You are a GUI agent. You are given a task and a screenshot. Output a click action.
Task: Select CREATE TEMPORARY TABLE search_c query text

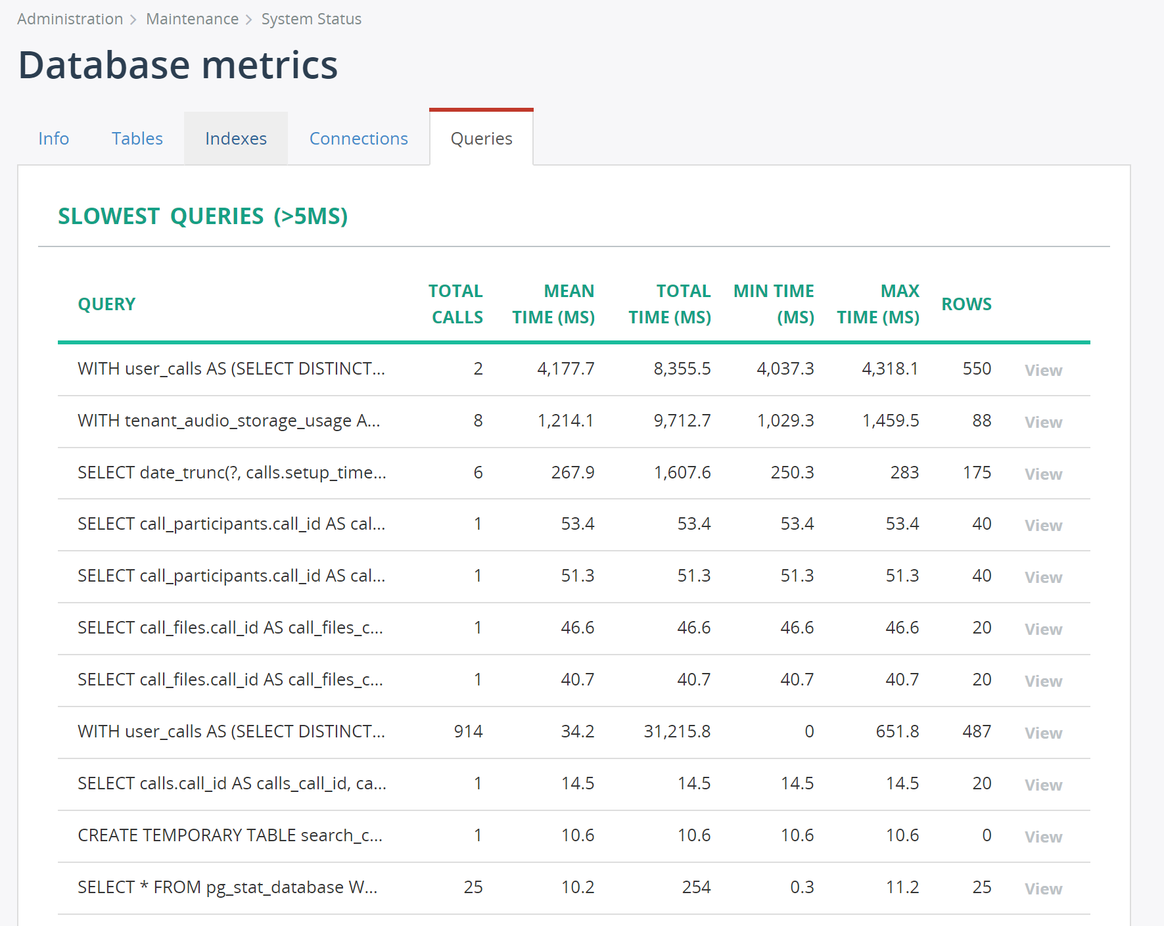coord(230,835)
